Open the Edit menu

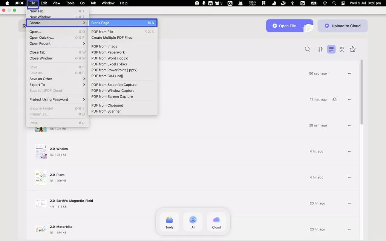pos(44,3)
